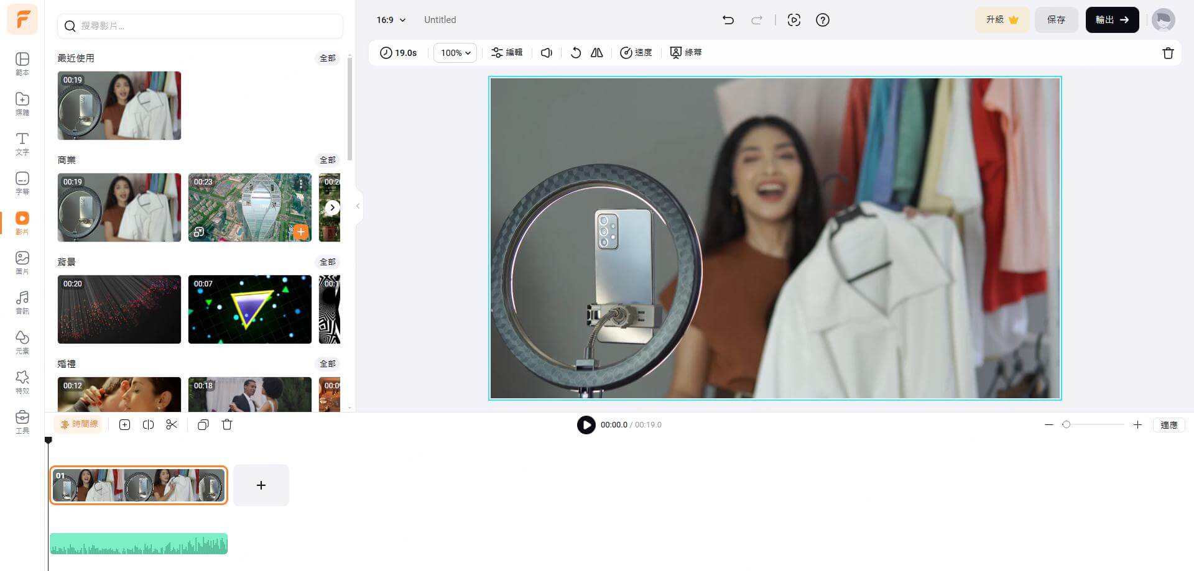This screenshot has width=1194, height=571.
Task: Open the 音訊 audio panel
Action: click(22, 303)
